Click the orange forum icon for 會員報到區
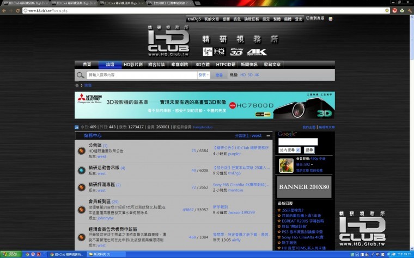The width and height of the screenshot is (414, 258). (x=82, y=210)
